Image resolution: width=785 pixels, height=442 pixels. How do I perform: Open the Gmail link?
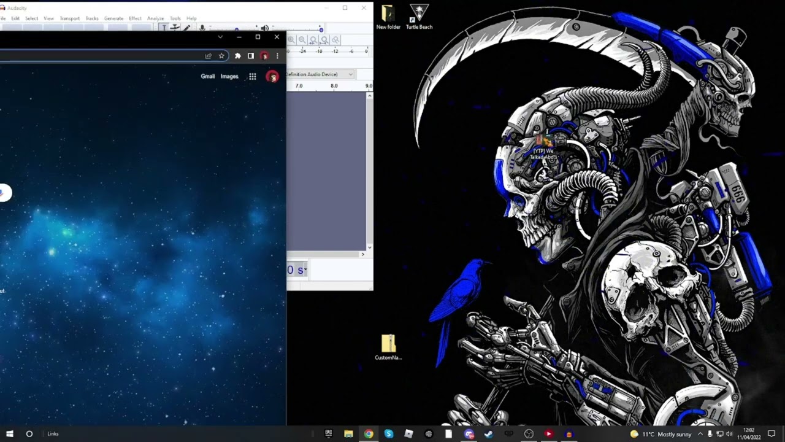(208, 77)
